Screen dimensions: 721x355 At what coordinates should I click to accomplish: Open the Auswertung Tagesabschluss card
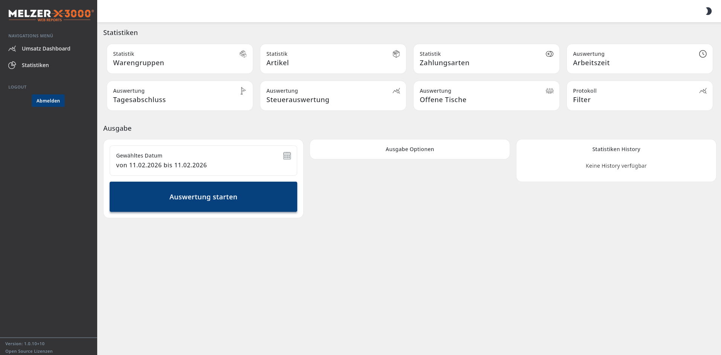pos(180,96)
